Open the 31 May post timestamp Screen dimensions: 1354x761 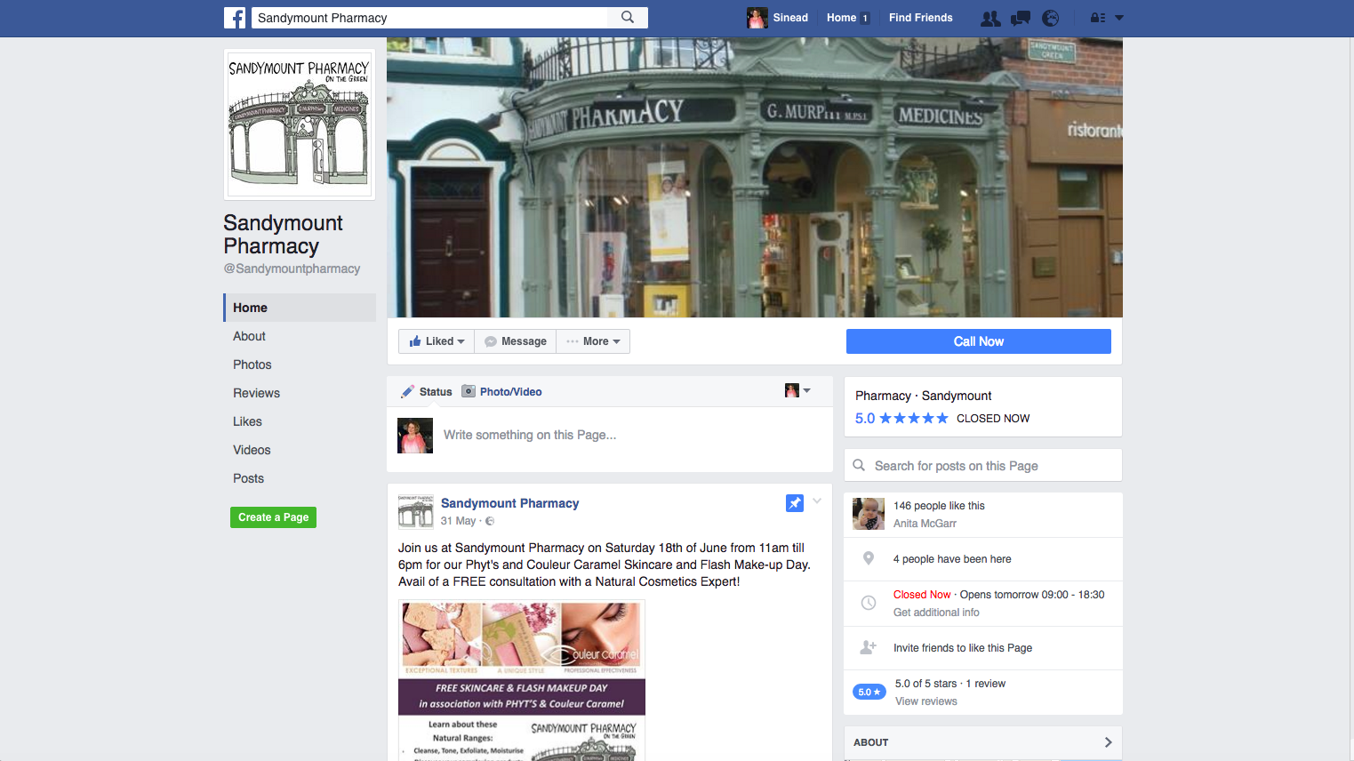(x=458, y=521)
